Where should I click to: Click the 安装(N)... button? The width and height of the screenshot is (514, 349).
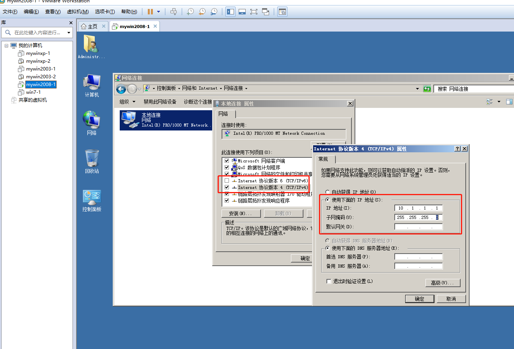coord(241,213)
